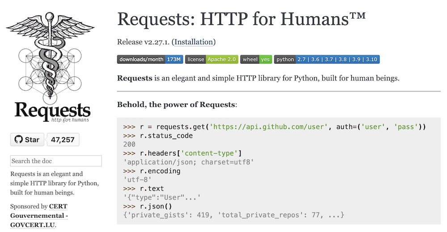
Task: Click the wheel yes badge
Action: click(256, 59)
